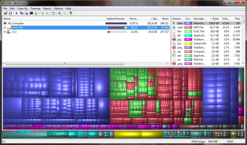247x145 pixels.
Task: Click the Refresh All toolbar icon
Action: click(11, 13)
